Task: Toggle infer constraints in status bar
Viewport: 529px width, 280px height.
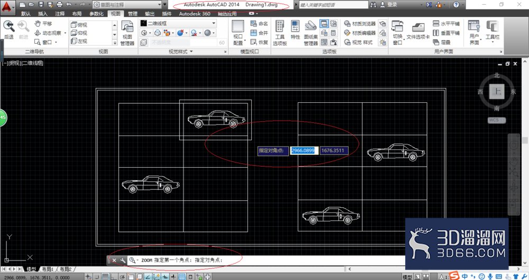Action: click(x=88, y=277)
